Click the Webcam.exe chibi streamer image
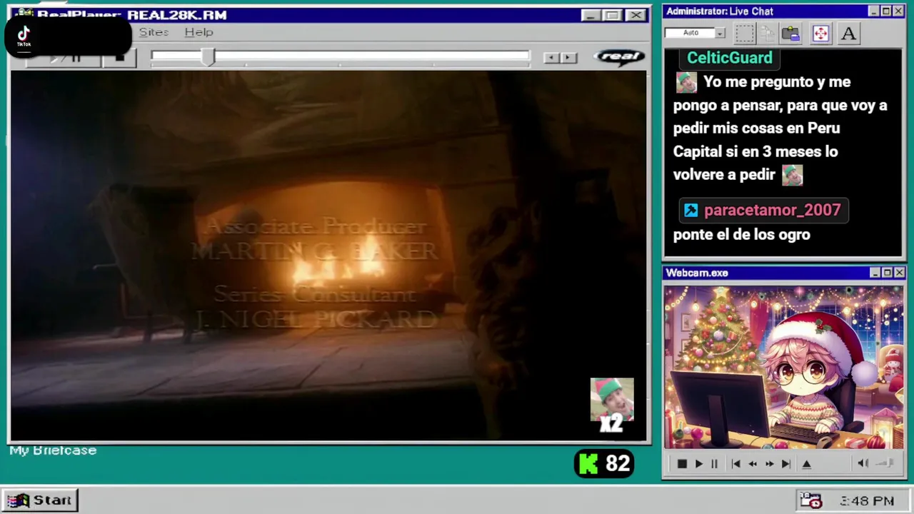914x514 pixels. pos(783,367)
